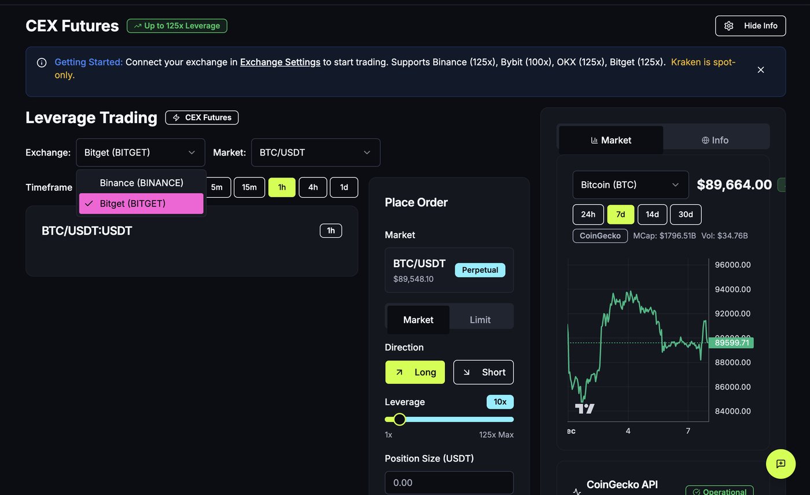Select the 30d chart range
Image resolution: width=810 pixels, height=495 pixels.
(686, 215)
